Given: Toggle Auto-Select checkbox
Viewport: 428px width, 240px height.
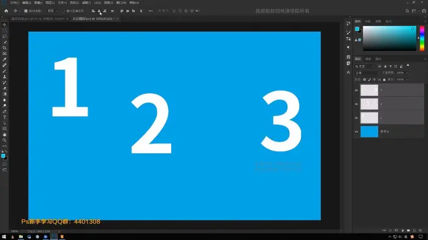Looking at the screenshot, I should 26,11.
